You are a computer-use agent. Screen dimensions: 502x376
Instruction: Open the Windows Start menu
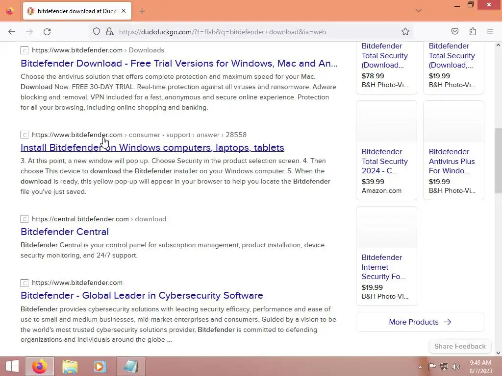pos(12,366)
